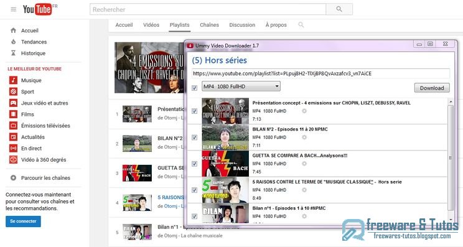
Task: Open the Accueil home icon in sidebar
Action: (x=13, y=30)
